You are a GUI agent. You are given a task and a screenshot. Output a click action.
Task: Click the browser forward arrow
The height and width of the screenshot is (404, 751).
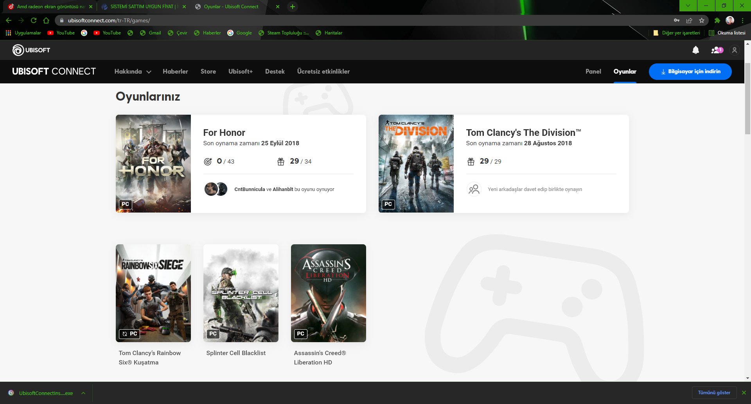click(21, 20)
